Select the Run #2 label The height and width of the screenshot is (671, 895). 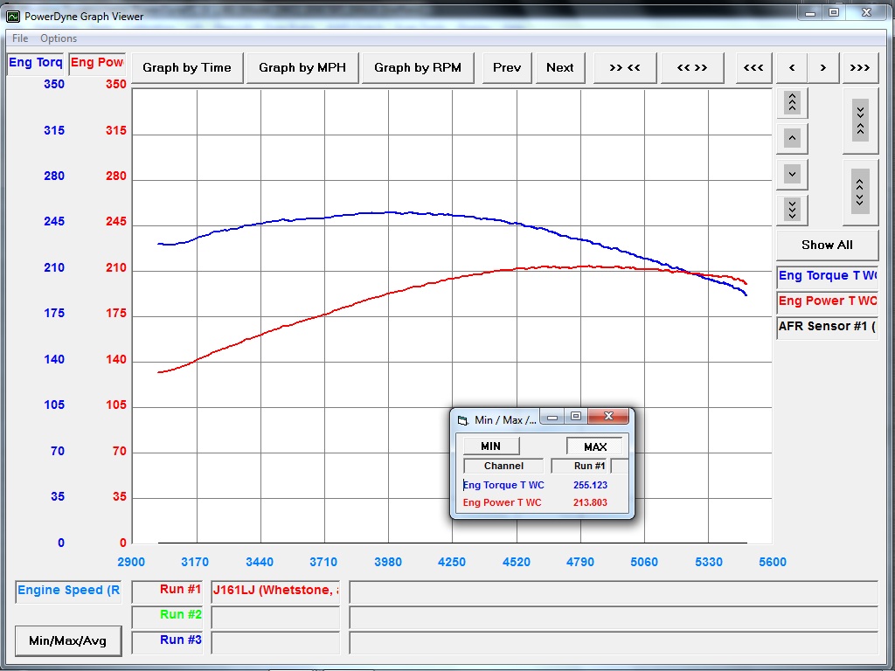[167, 616]
